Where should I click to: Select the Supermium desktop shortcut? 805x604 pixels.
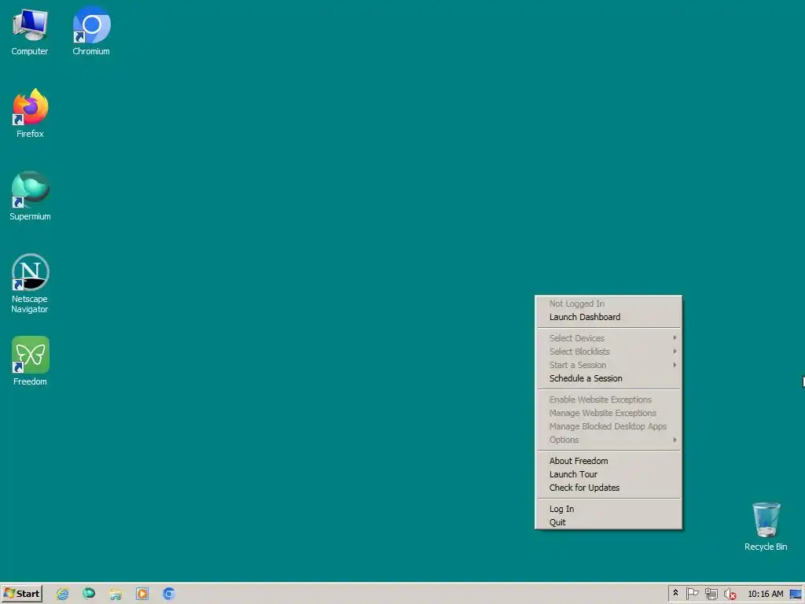[30, 196]
